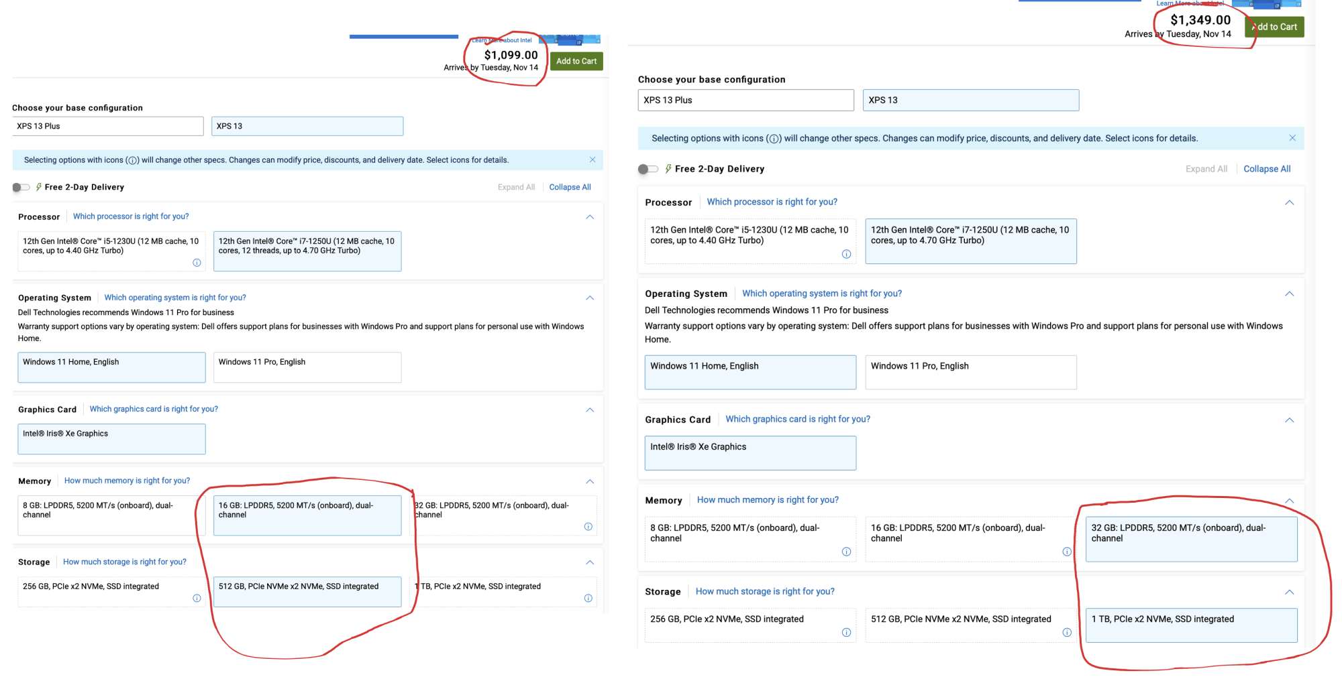Viewport: 1342px width, 679px height.
Task: Choose i7-1250U processor in $1,349 configurator
Action: coord(971,241)
